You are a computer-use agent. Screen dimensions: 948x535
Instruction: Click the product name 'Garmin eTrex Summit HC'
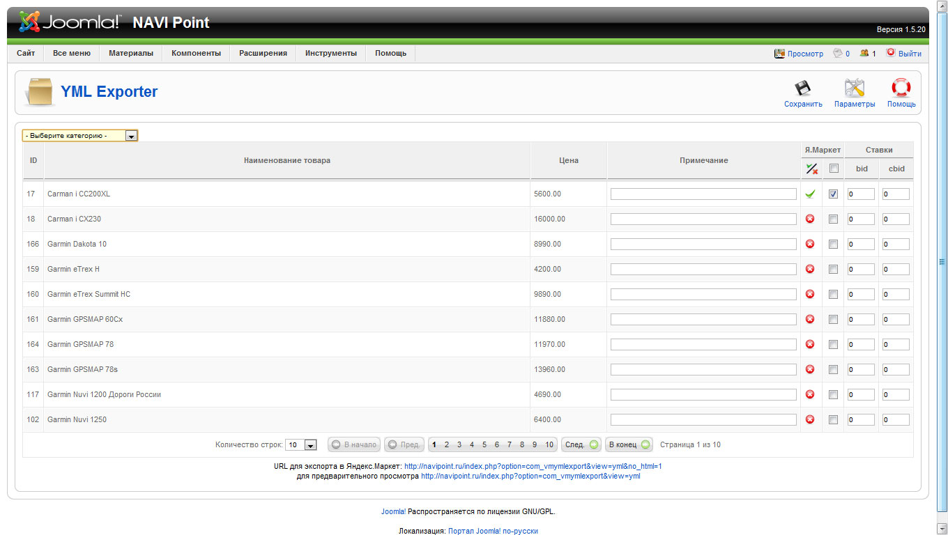click(x=89, y=295)
